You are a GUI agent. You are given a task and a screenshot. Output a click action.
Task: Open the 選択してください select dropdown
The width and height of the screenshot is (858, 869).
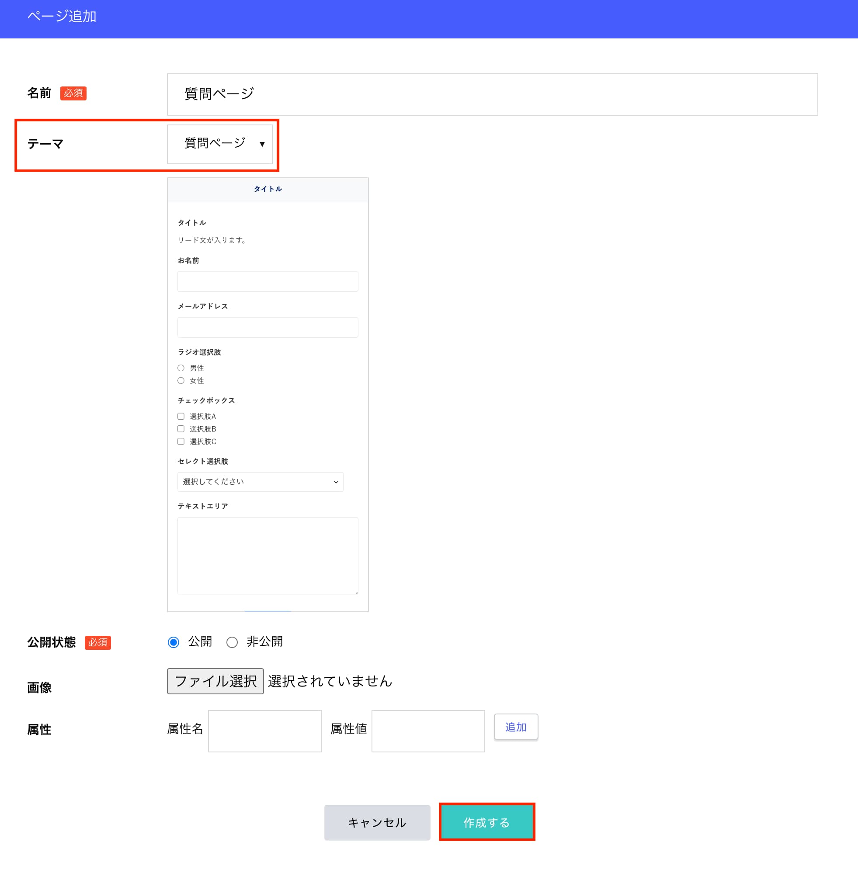click(261, 482)
